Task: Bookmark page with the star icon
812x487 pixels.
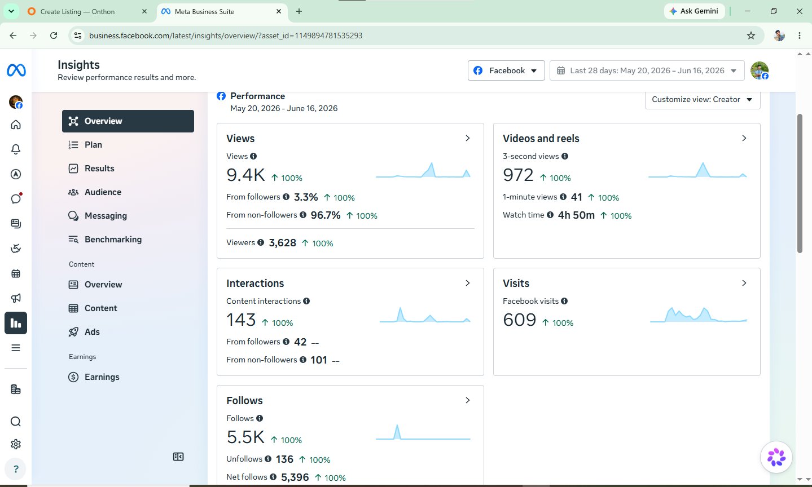Action: pos(751,36)
